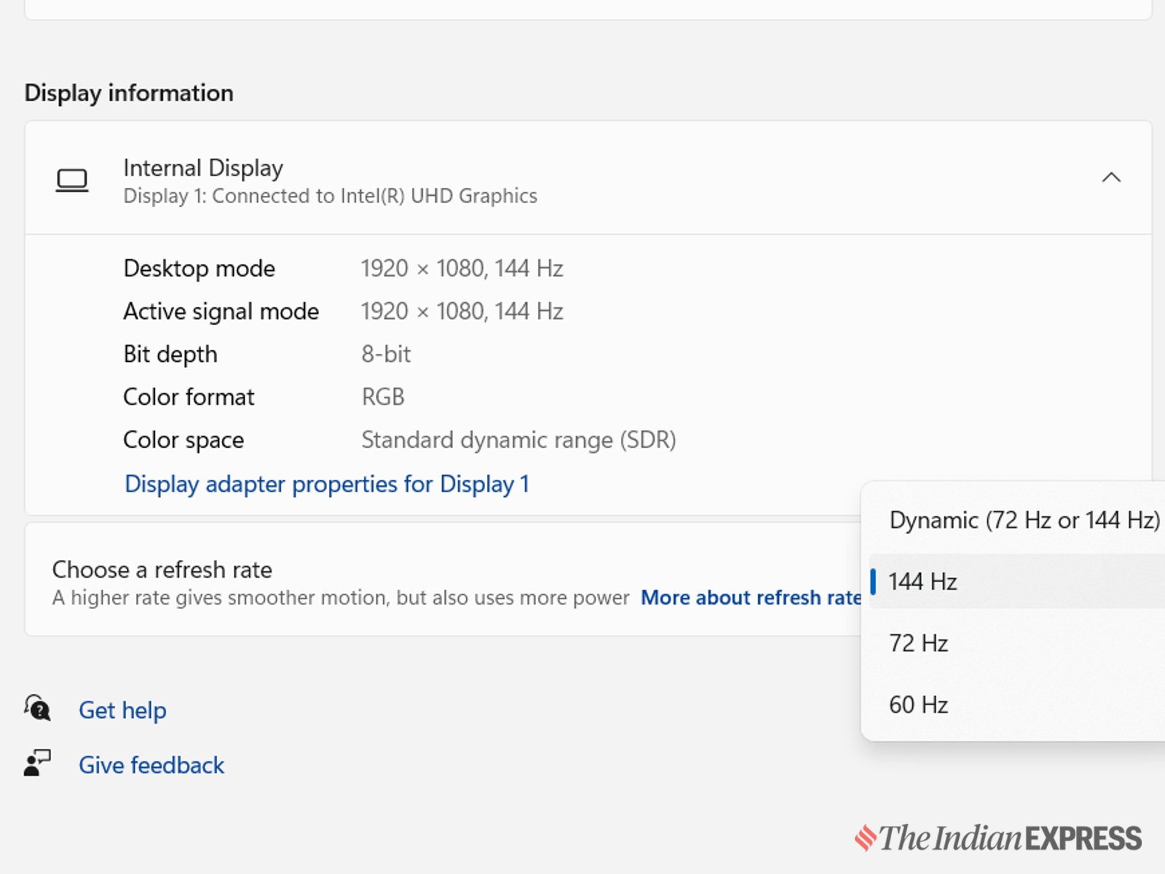Open Display adapter properties for Display 1
This screenshot has height=874, width=1165.
(326, 484)
